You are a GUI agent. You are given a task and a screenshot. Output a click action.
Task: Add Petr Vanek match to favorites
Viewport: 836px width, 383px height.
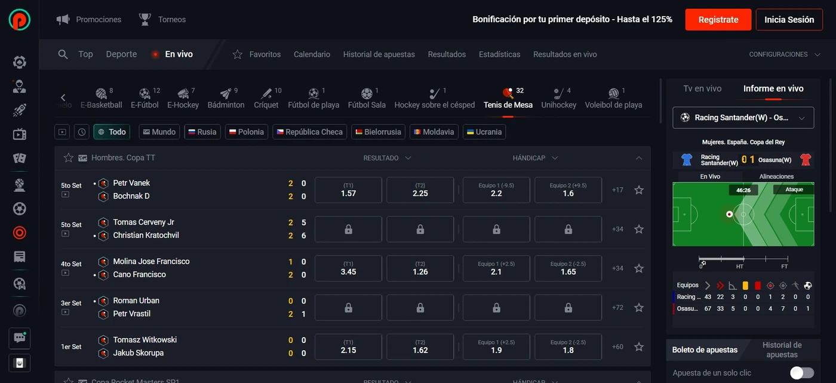(638, 190)
